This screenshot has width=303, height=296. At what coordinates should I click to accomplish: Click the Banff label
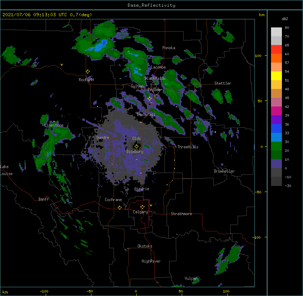(44, 199)
